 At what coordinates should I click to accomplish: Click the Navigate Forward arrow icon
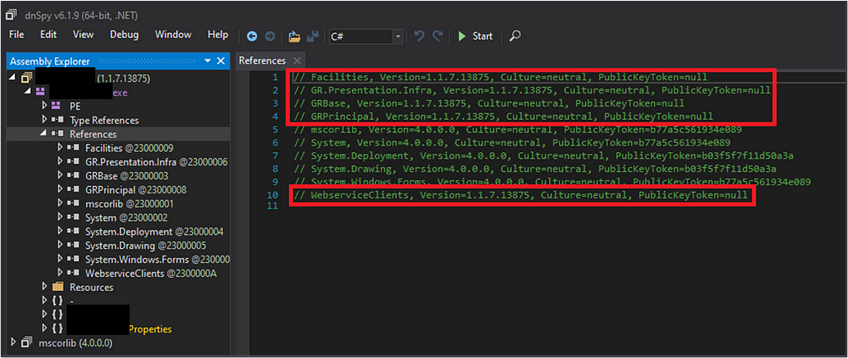(270, 36)
